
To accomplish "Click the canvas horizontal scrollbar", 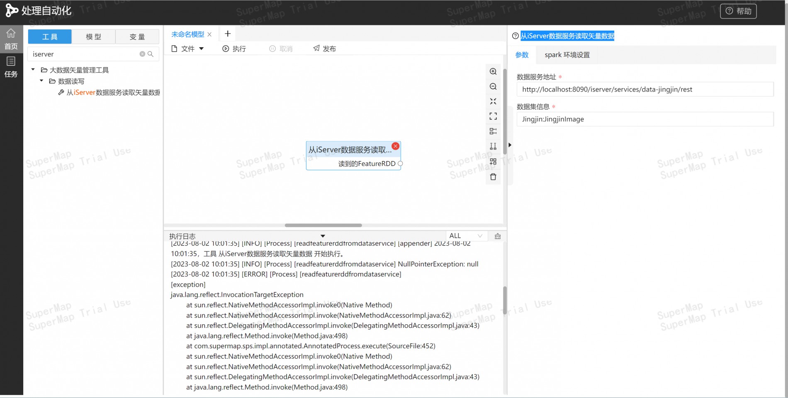I will (323, 225).
